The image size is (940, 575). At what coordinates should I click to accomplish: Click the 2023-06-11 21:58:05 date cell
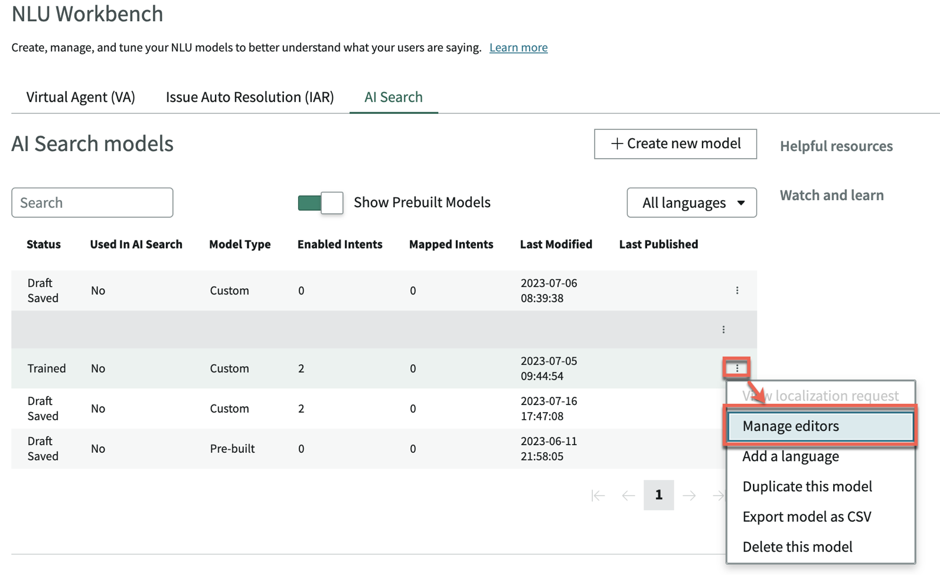[x=549, y=449]
